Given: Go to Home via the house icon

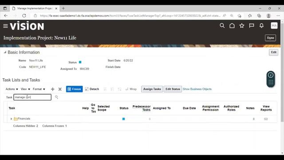Looking at the screenshot, I should (232, 26).
